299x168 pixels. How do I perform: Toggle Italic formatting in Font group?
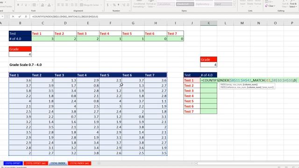point(22,5)
